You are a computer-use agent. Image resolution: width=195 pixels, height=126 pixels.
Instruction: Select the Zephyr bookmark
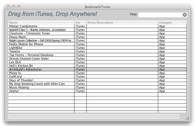[x=97, y=91]
